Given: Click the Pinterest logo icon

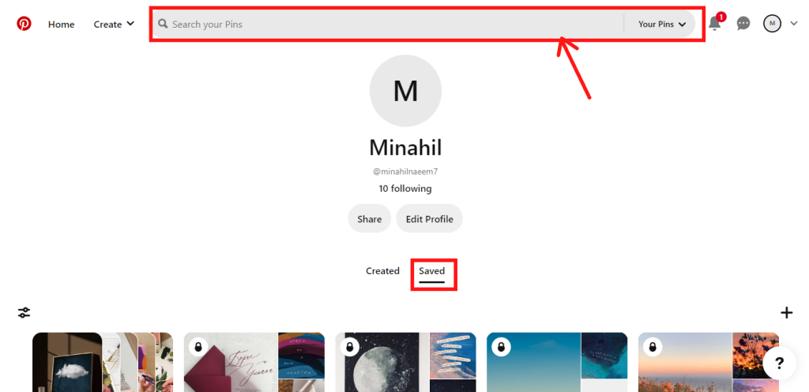Looking at the screenshot, I should (24, 24).
